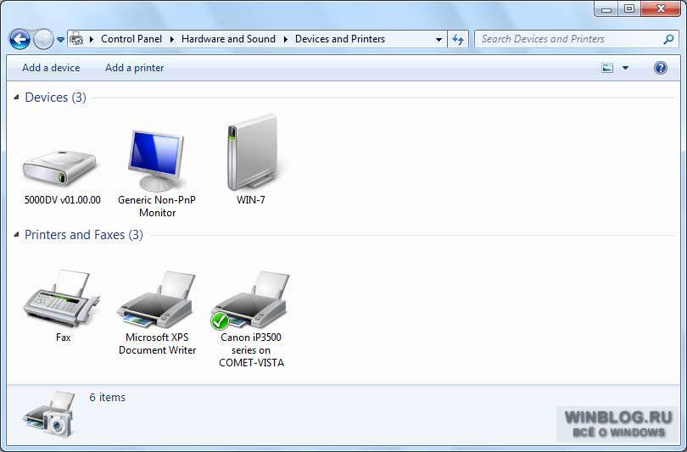Click the Printers and Faxes (3) heading

(x=84, y=235)
